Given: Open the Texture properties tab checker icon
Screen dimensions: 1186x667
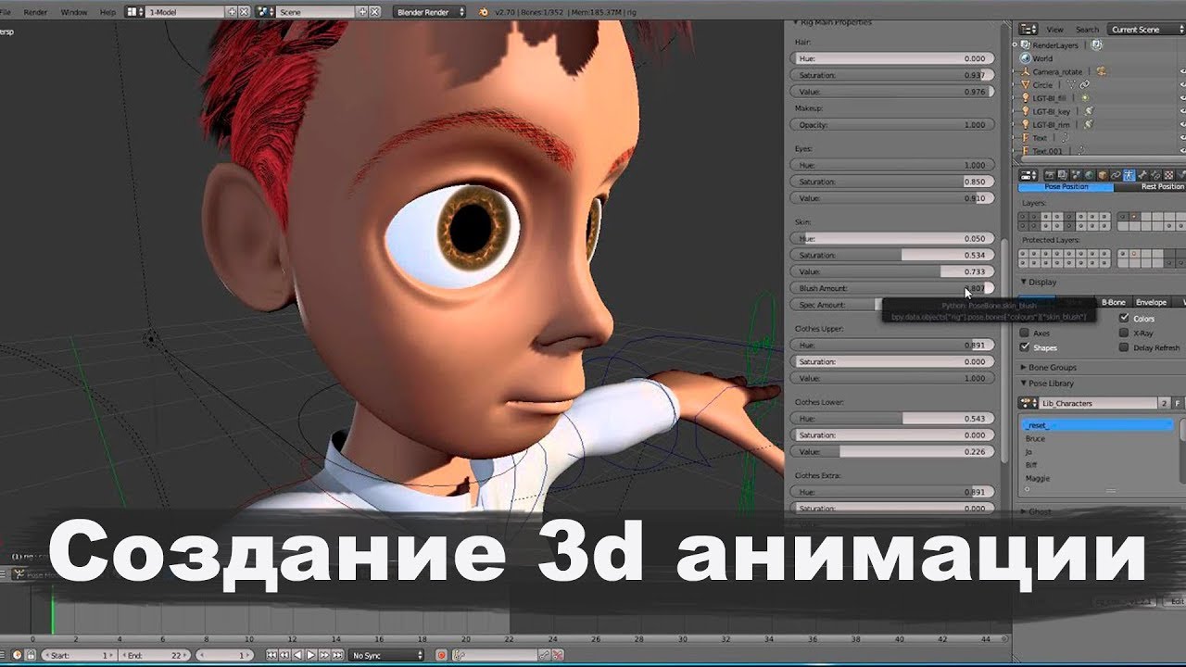Looking at the screenshot, I should [x=1168, y=175].
